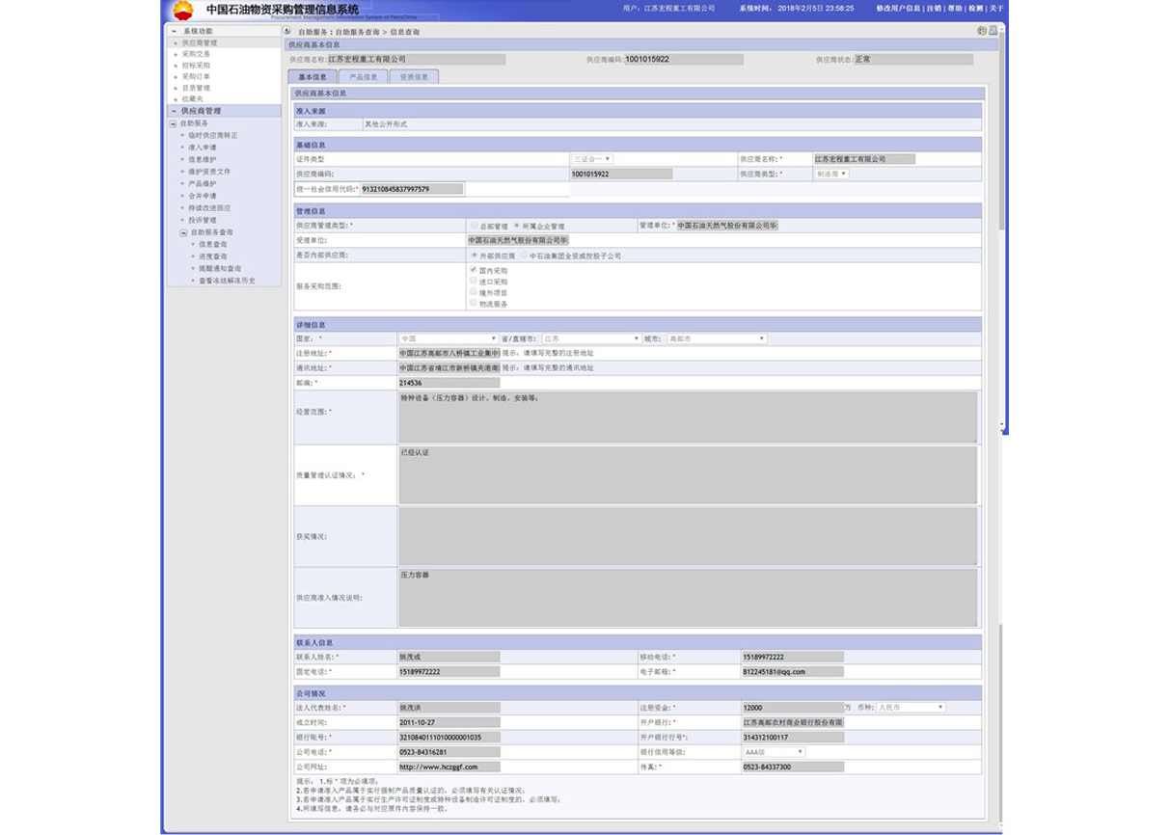Toggle 物流服务 checkbox
1170x835 pixels.
pyautogui.click(x=473, y=303)
